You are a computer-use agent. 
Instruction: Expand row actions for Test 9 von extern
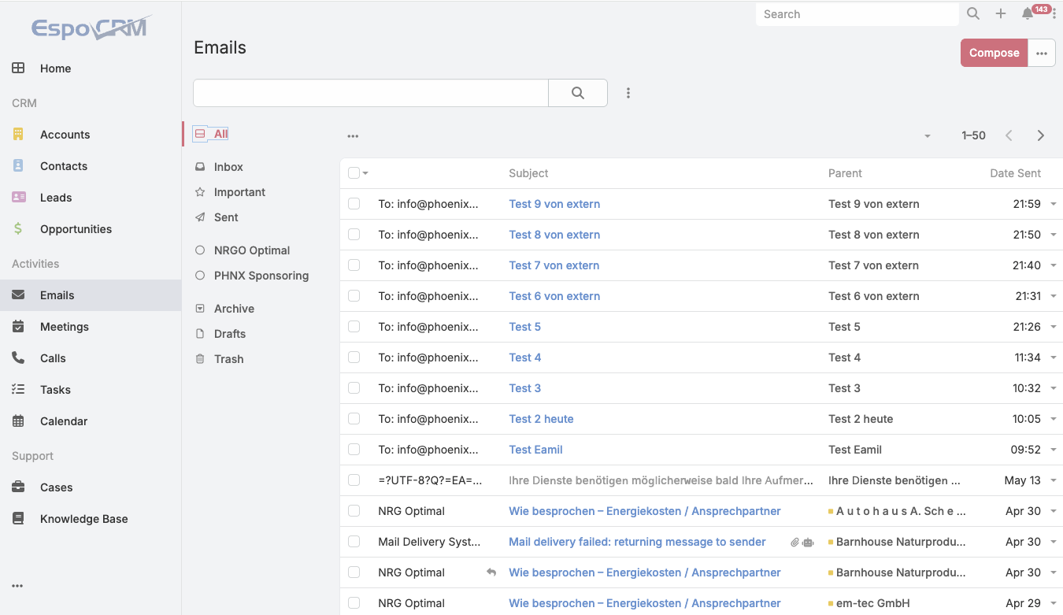1054,204
